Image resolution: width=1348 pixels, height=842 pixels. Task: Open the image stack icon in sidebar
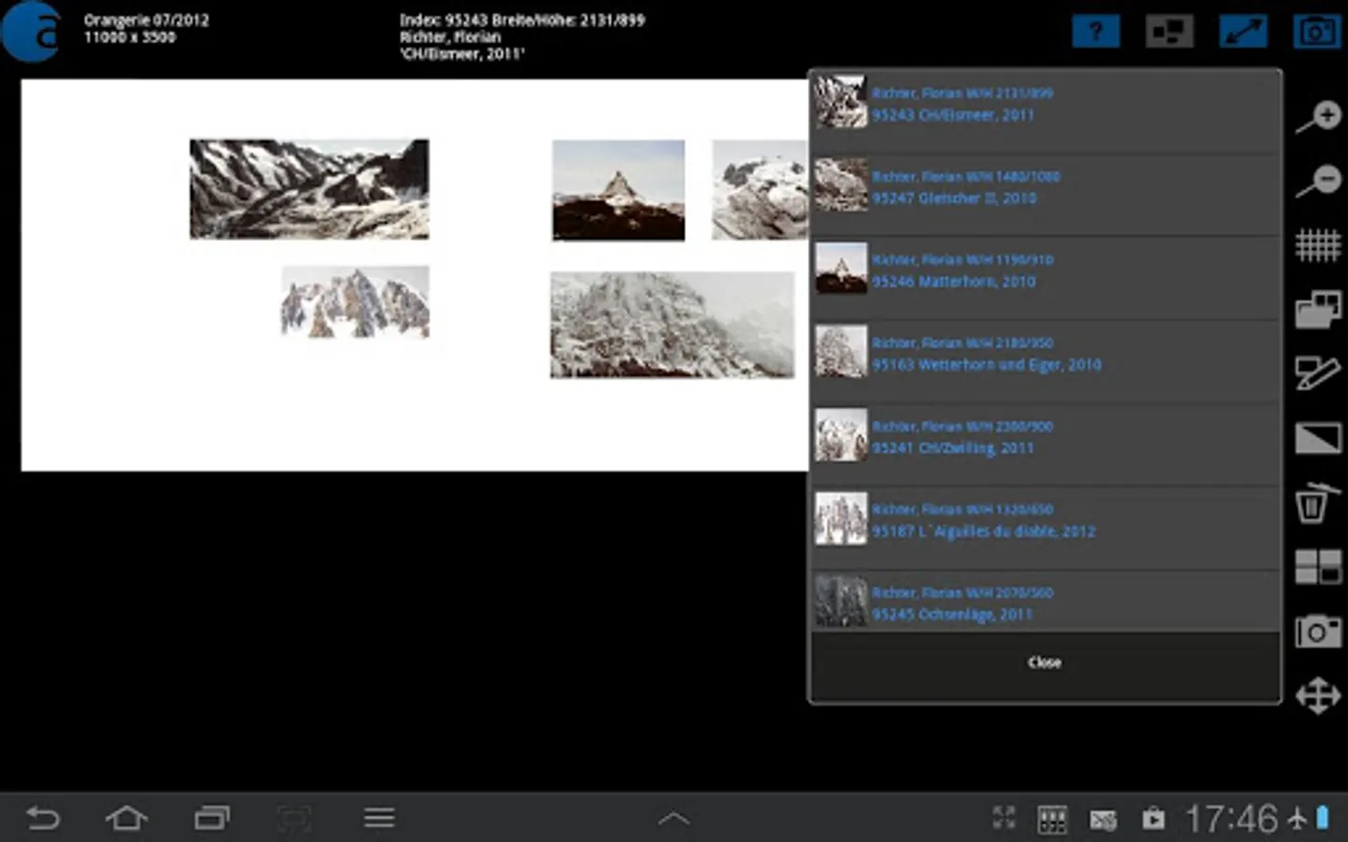1318,310
